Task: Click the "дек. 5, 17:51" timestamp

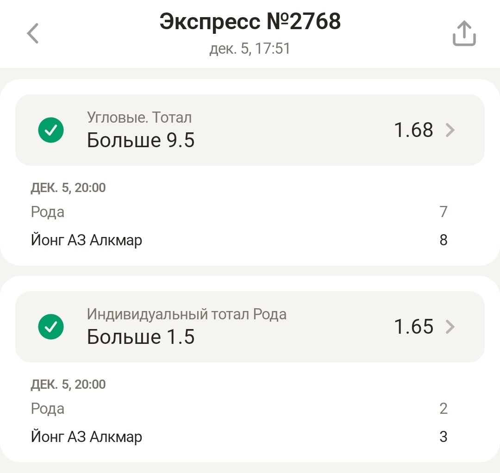Action: tap(250, 49)
